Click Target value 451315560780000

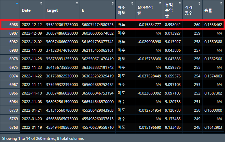click(62, 110)
